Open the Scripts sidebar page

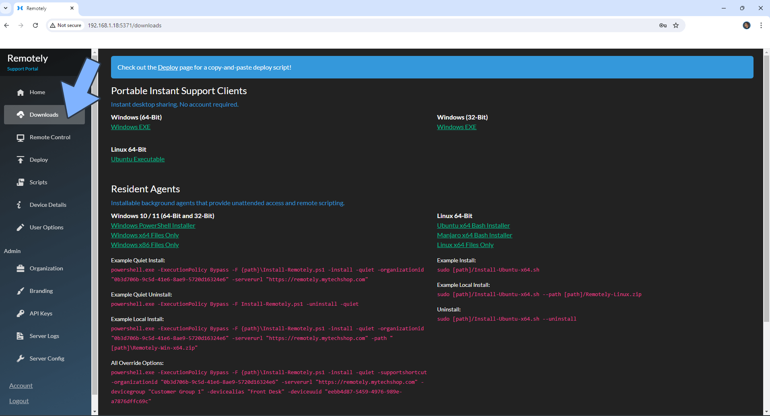click(44, 182)
